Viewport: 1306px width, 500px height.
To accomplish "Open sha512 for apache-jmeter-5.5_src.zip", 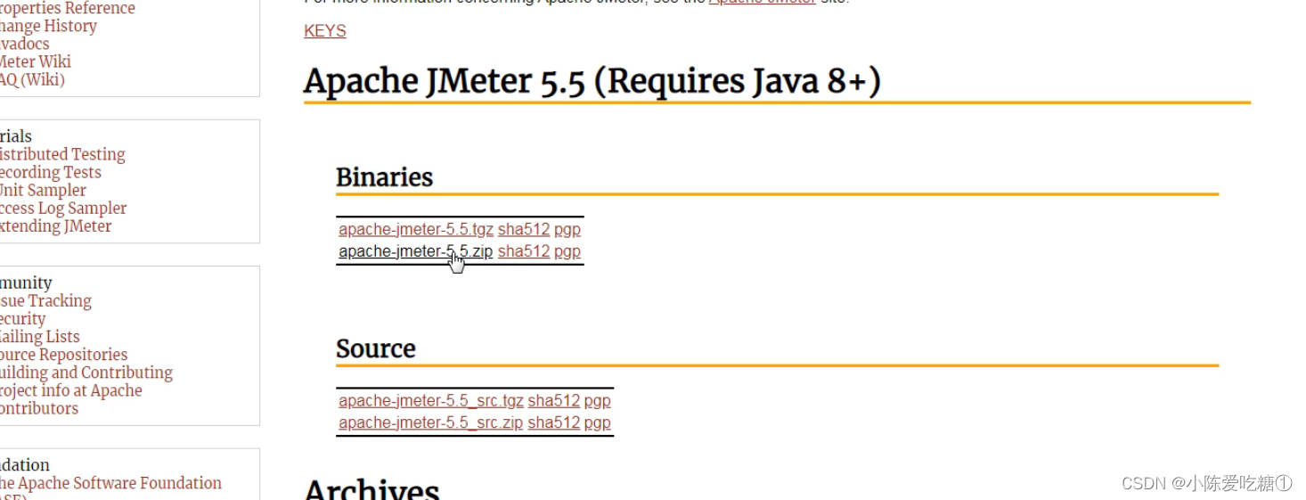I will pyautogui.click(x=554, y=423).
